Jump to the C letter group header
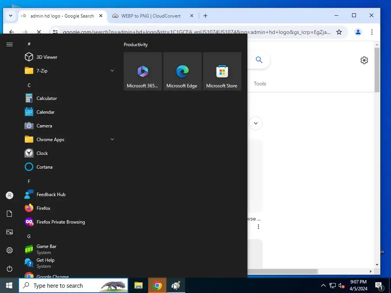This screenshot has width=391, height=293. [x=29, y=85]
